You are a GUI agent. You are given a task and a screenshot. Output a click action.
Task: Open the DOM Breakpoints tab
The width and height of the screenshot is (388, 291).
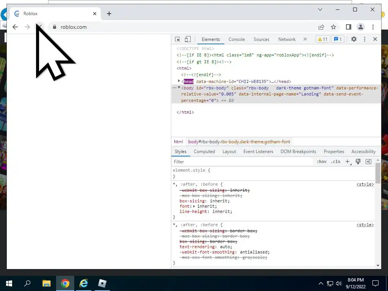click(x=298, y=152)
